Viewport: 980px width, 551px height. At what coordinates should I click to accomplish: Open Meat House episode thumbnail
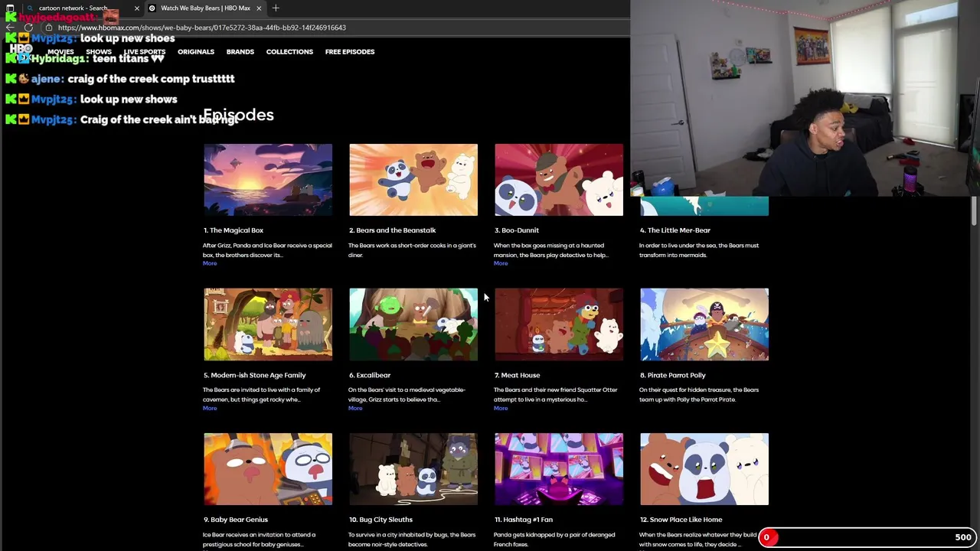click(x=559, y=324)
